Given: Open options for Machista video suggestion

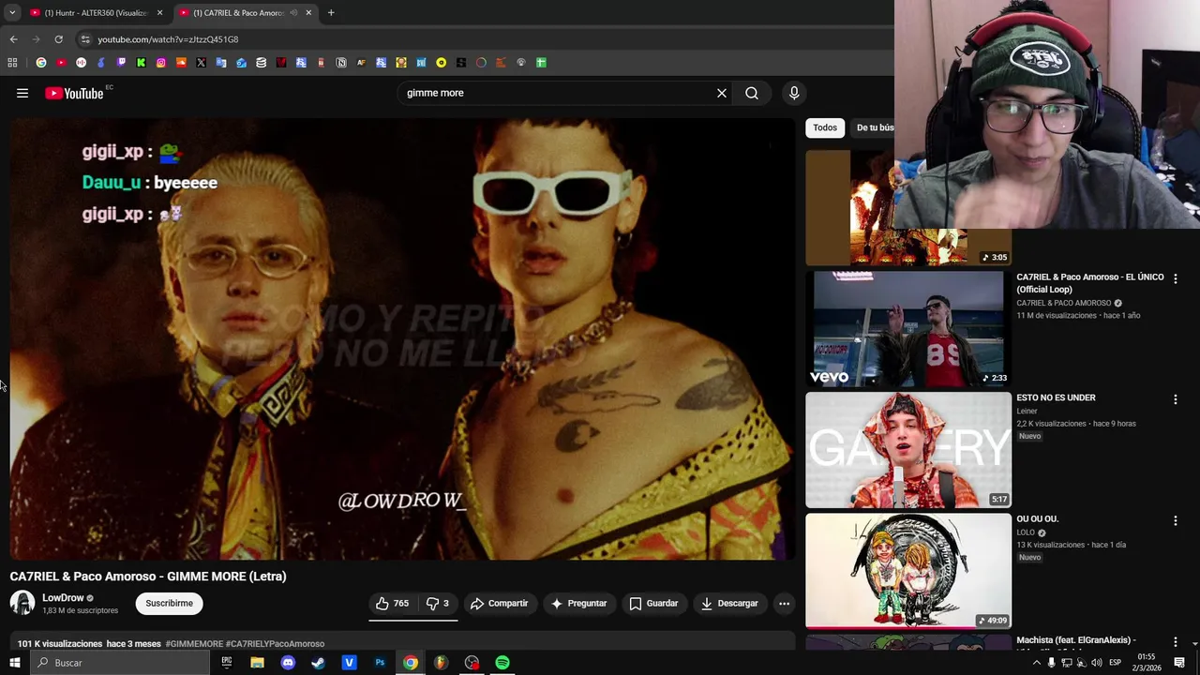Looking at the screenshot, I should pos(1175,642).
